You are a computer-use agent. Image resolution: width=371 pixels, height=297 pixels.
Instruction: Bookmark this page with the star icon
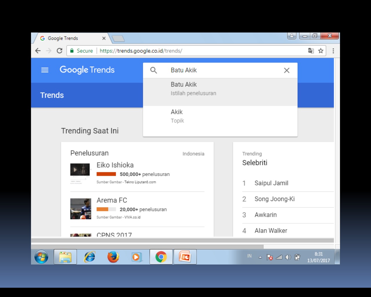(x=321, y=51)
